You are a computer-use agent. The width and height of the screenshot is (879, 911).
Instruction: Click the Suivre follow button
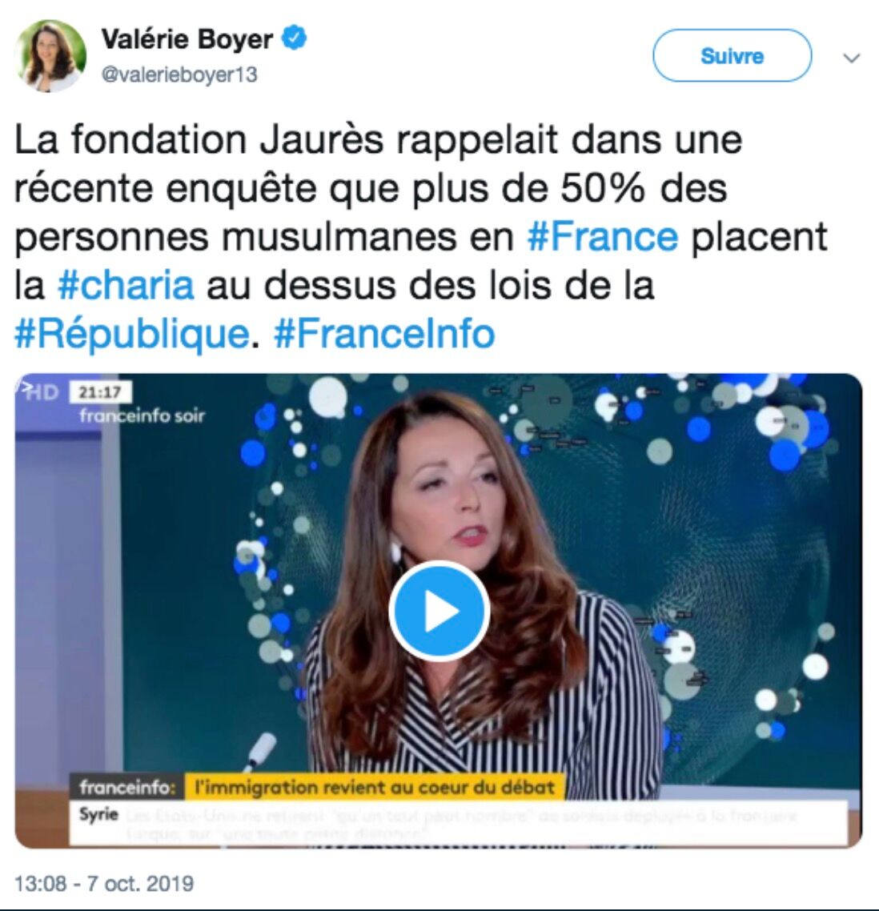pos(732,56)
